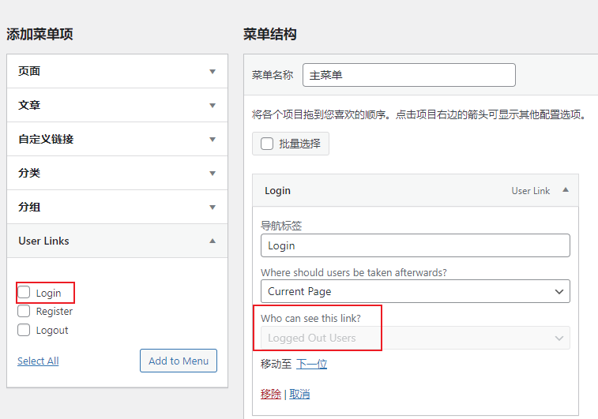
Task: Collapse the User Links section arrow
Action: point(212,241)
